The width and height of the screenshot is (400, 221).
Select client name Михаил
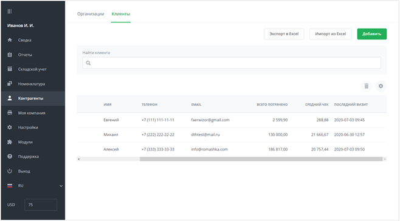coord(111,135)
